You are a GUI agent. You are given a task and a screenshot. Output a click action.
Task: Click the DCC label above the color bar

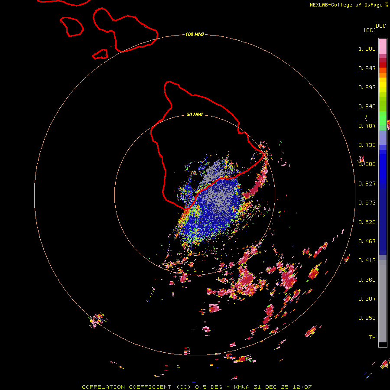[381, 26]
